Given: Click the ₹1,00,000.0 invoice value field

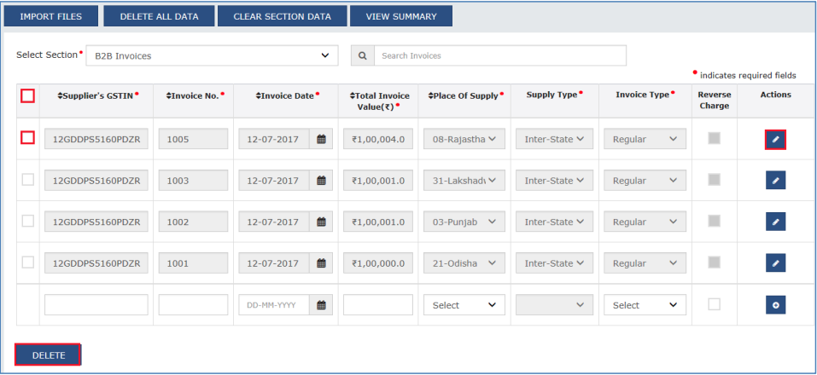Looking at the screenshot, I should coord(378,263).
